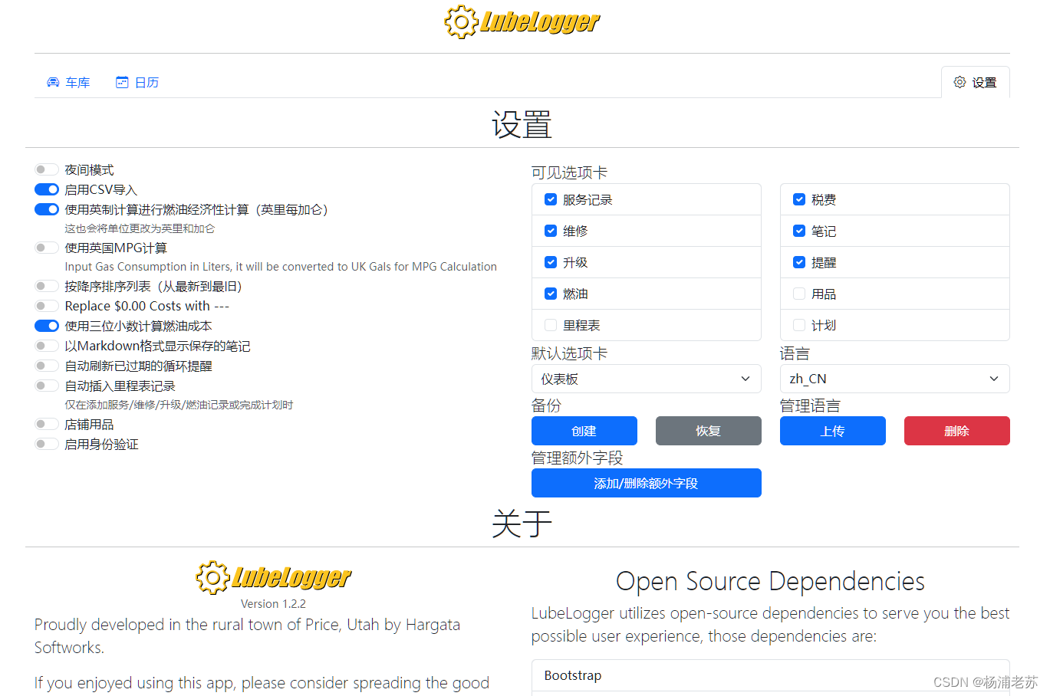Click the calendar icon
Viewport: 1050px width, 696px height.
(122, 82)
